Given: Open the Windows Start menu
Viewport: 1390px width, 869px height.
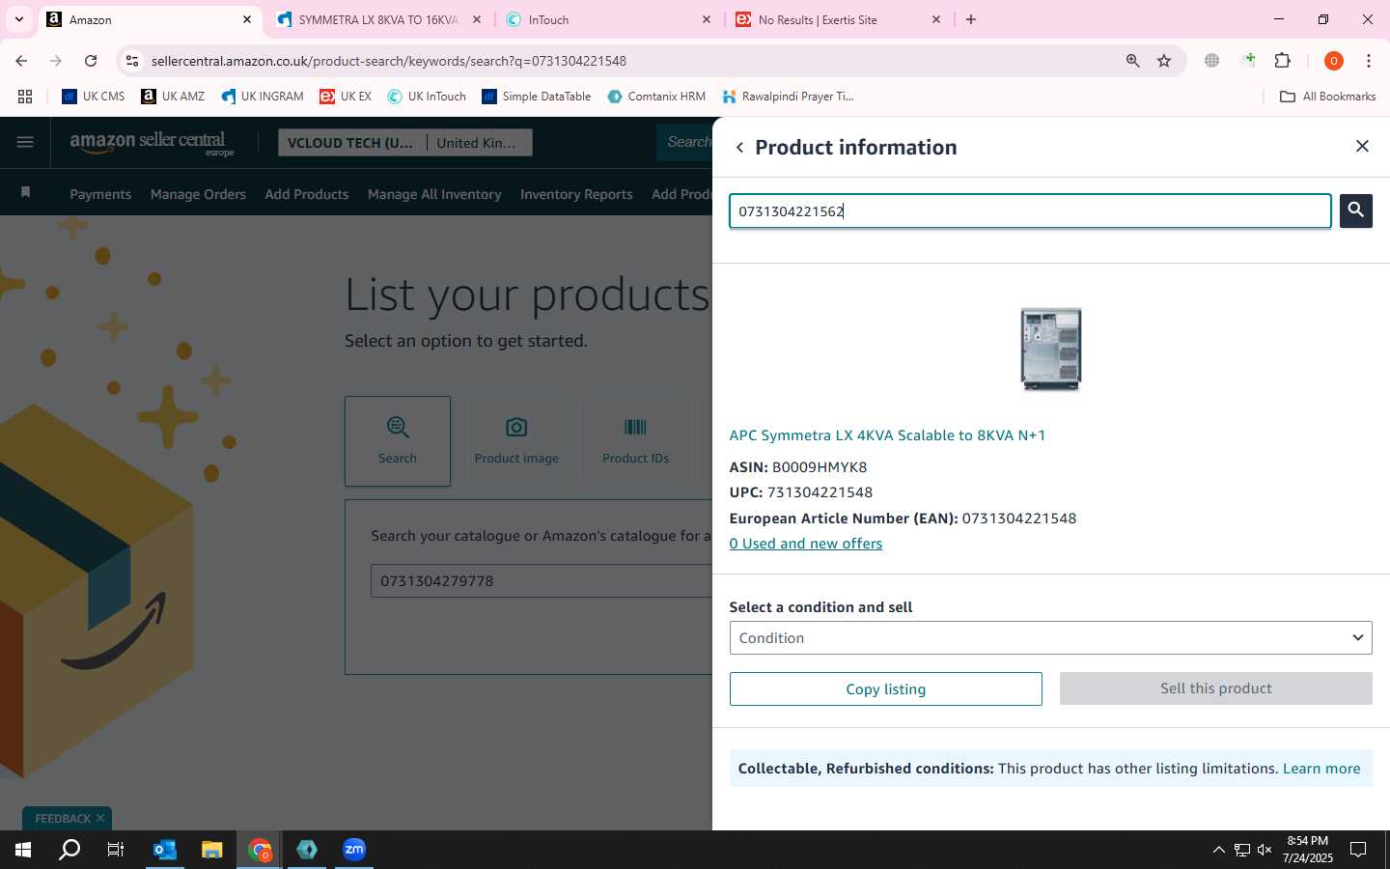Looking at the screenshot, I should (x=23, y=850).
